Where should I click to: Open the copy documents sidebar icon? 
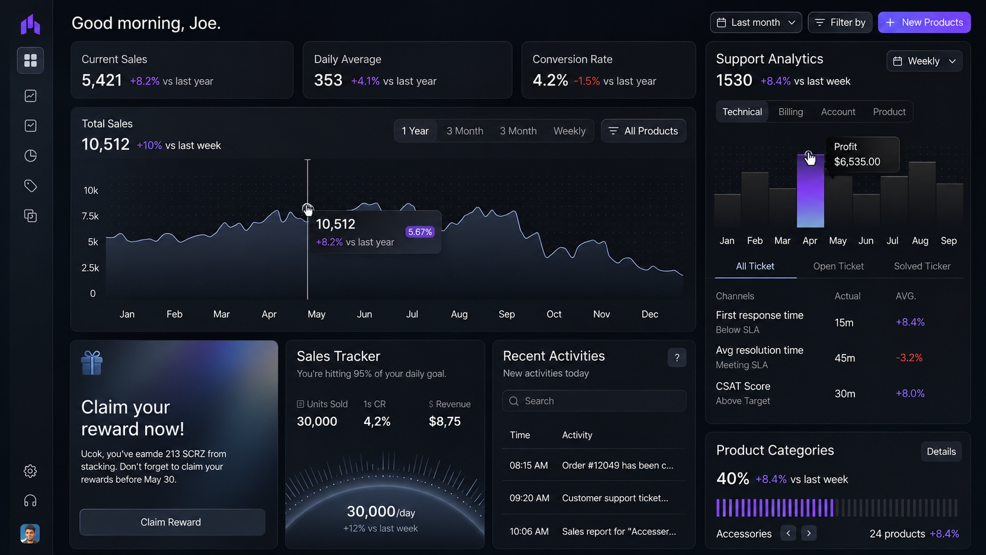pyautogui.click(x=31, y=216)
